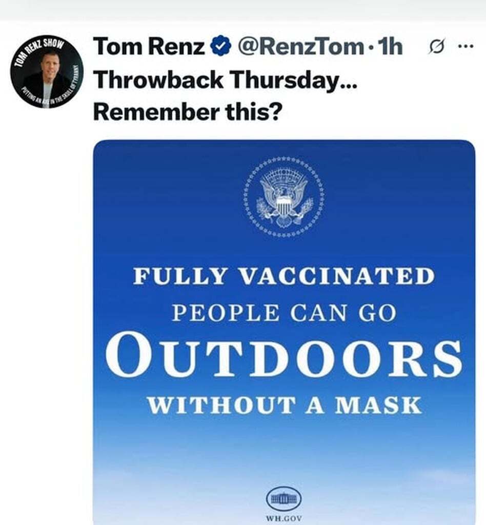Click "FULLY VACCINATED" text in image
Screen dimensions: 486x525
click(283, 277)
